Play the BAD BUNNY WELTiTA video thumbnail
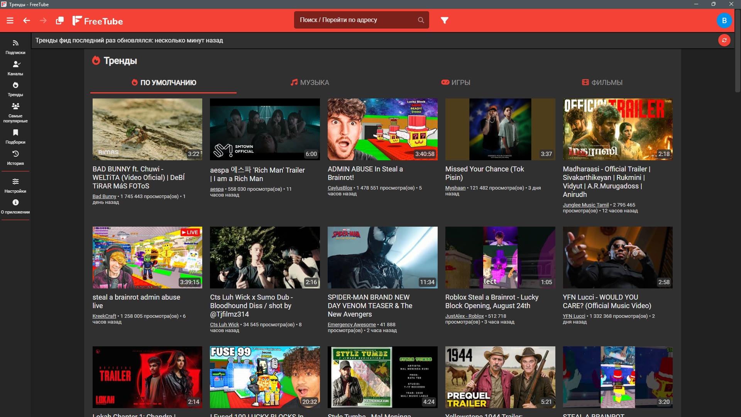The width and height of the screenshot is (741, 417). click(x=147, y=129)
